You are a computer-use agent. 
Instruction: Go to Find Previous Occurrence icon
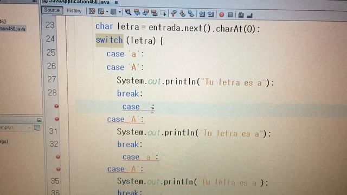137,12
